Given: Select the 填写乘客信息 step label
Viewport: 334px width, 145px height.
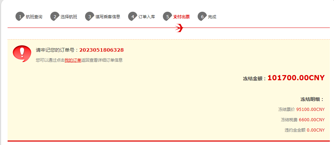Looking at the screenshot, I should point(108,17).
